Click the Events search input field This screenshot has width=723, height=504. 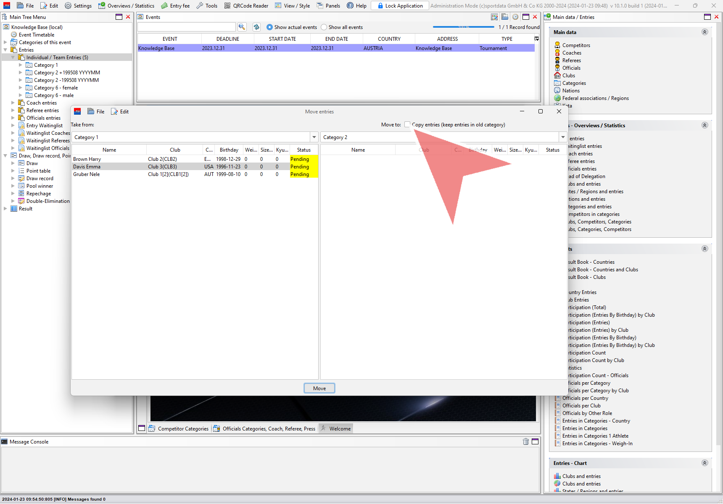(x=187, y=27)
